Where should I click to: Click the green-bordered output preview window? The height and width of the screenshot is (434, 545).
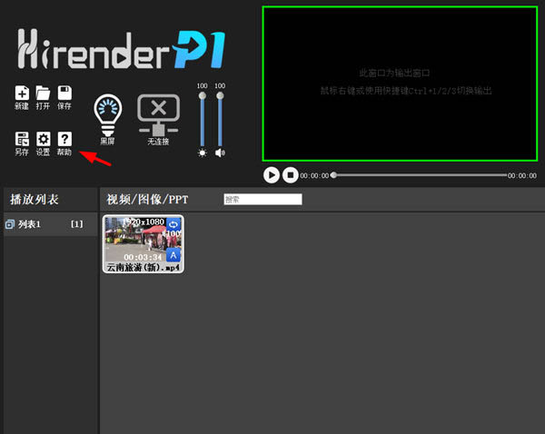(x=400, y=84)
